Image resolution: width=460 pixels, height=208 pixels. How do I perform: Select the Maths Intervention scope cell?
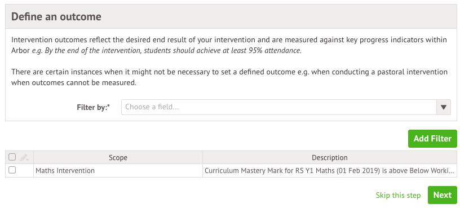[118, 170]
